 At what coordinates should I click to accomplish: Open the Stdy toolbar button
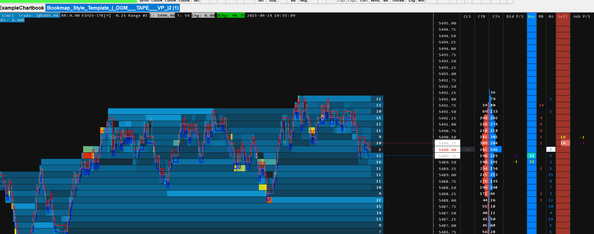tap(273, 1)
